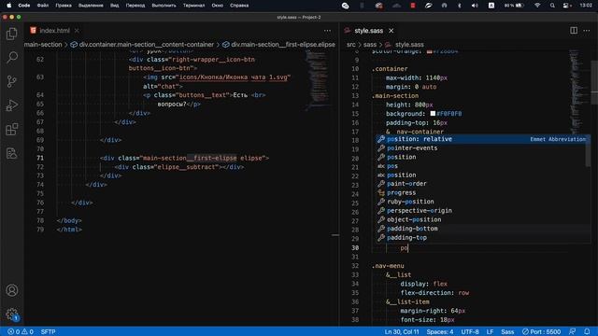This screenshot has width=598, height=336.
Task: Open the Accounts menu icon
Action: point(12,290)
